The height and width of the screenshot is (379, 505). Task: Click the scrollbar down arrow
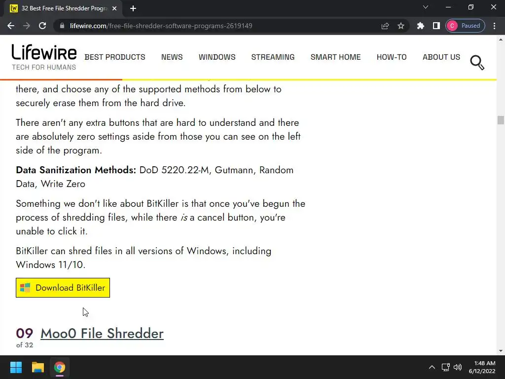click(501, 351)
